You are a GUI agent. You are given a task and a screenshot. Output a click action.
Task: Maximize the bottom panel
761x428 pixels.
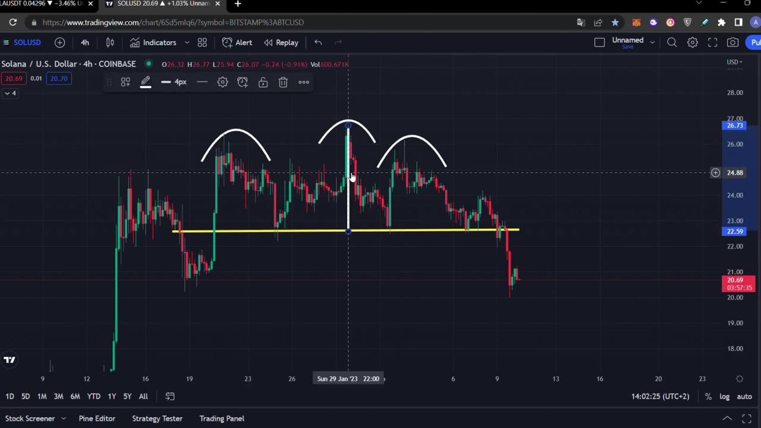click(x=747, y=418)
